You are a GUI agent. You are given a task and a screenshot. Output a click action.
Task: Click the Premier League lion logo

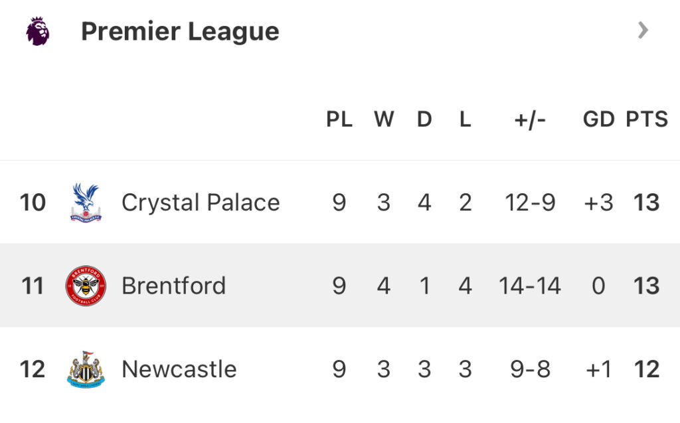(x=38, y=31)
